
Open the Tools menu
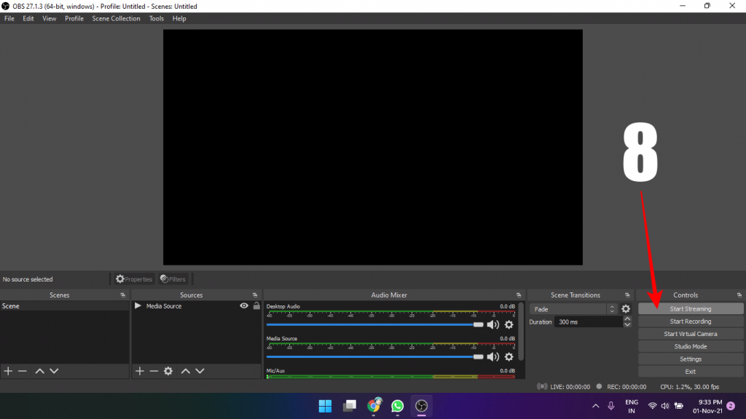click(x=157, y=19)
